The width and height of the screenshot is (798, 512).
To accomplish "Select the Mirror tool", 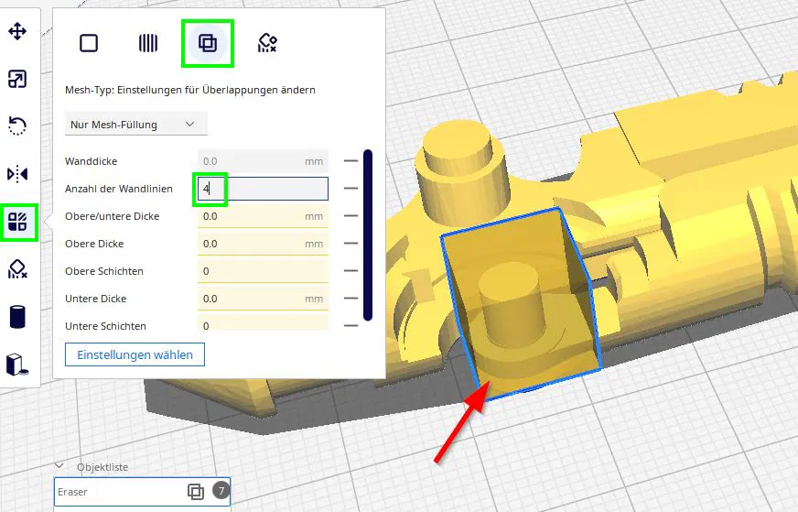I will [17, 174].
